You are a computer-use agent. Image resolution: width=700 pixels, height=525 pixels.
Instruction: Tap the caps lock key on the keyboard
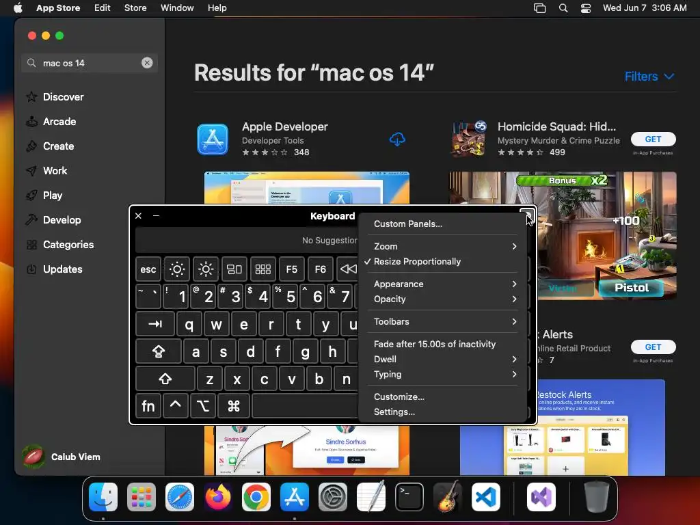159,351
